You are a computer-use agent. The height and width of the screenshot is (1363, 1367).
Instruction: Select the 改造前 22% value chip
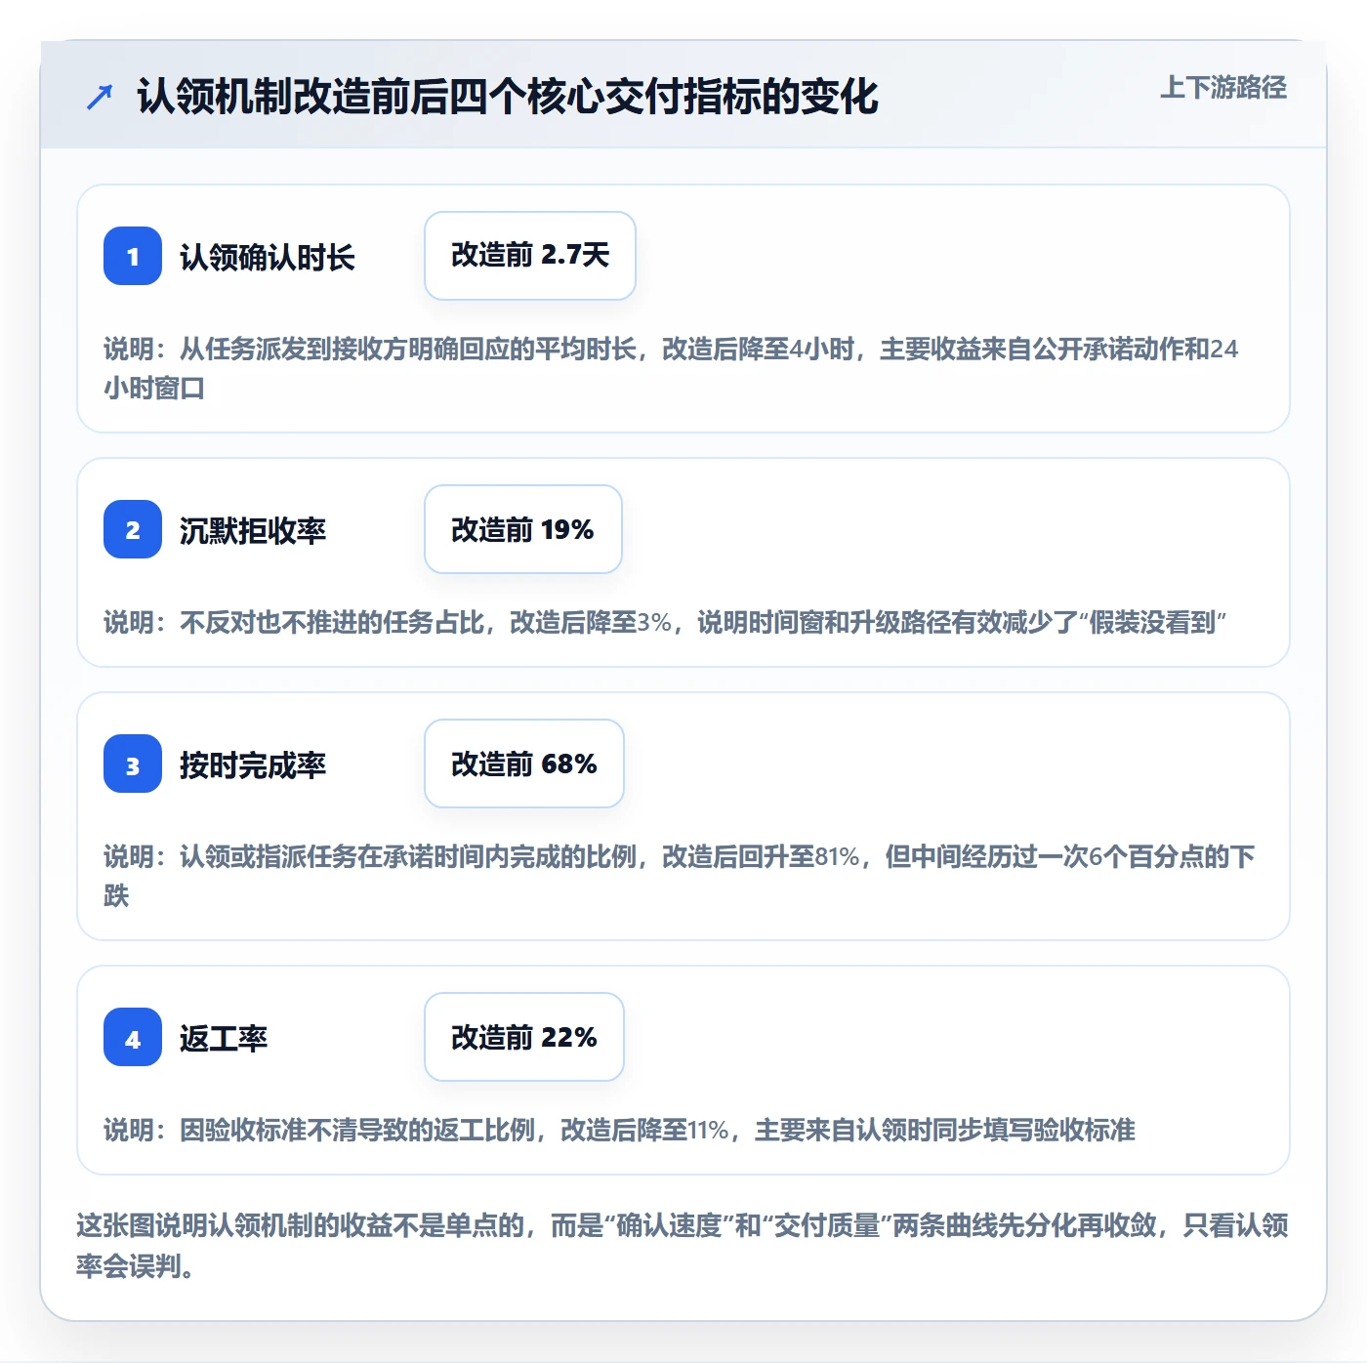click(x=524, y=1037)
